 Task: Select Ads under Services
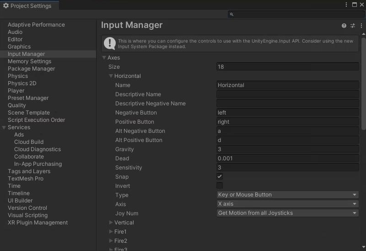[19, 135]
